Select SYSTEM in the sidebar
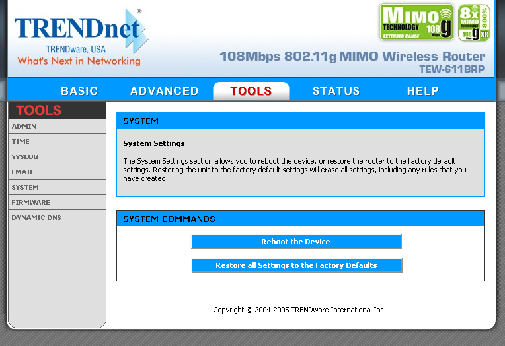 (58, 187)
